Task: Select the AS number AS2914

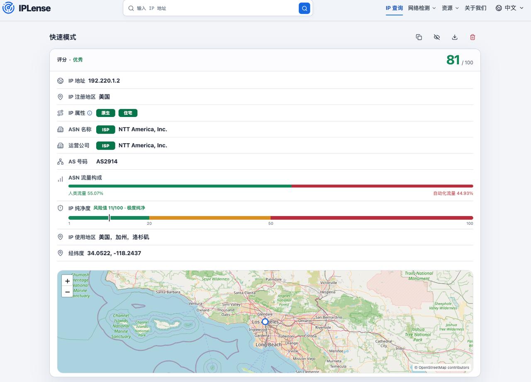Action: coord(107,161)
